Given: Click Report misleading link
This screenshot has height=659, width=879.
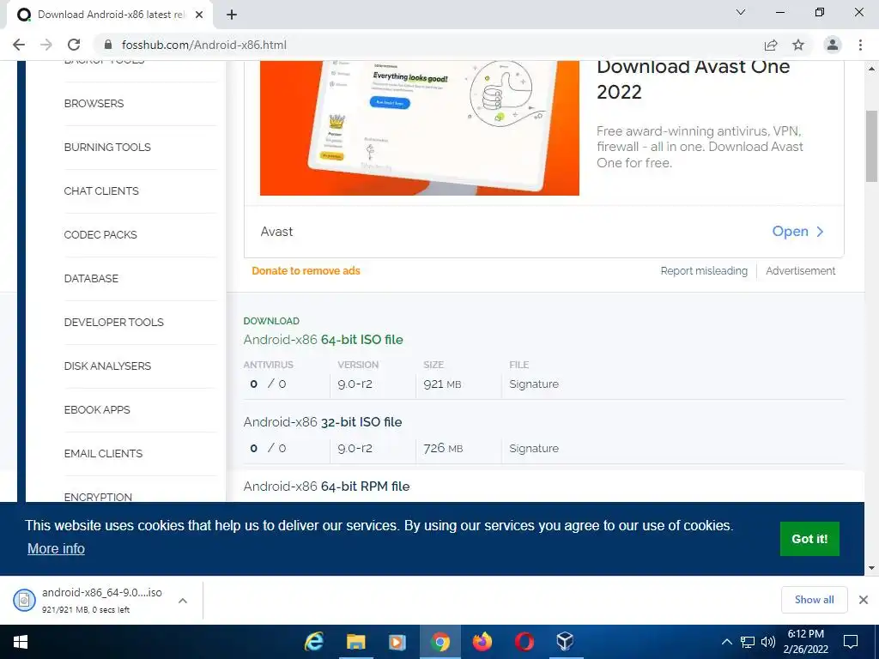Looking at the screenshot, I should tap(704, 270).
